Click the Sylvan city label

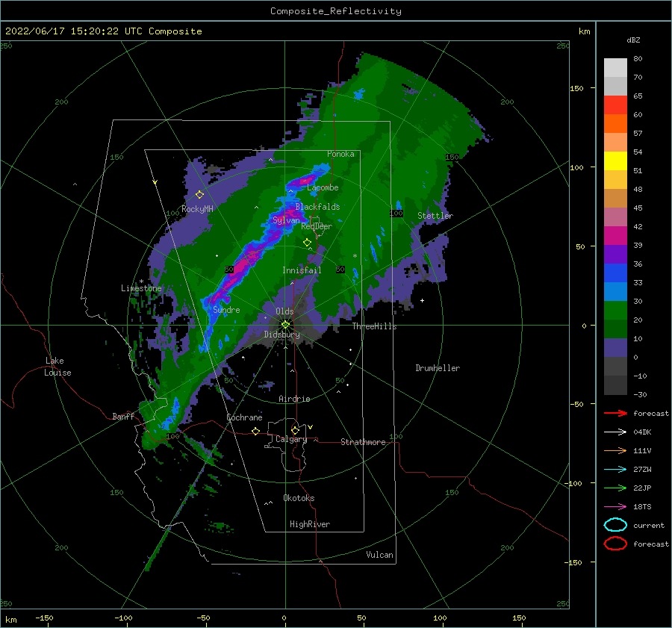(286, 220)
